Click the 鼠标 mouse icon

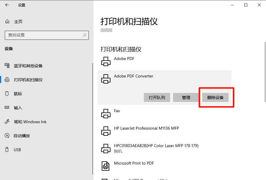click(x=7, y=93)
